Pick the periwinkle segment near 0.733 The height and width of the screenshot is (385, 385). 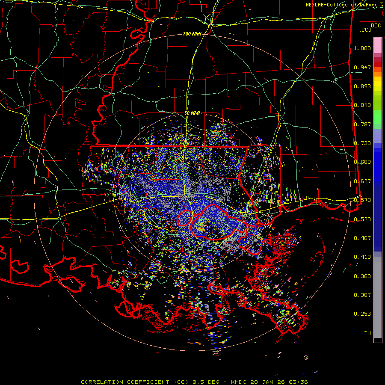[378, 136]
